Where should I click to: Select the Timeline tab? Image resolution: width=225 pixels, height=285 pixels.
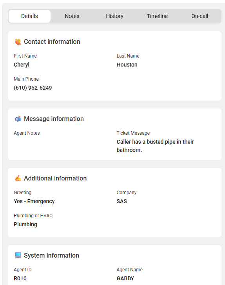[x=157, y=16]
